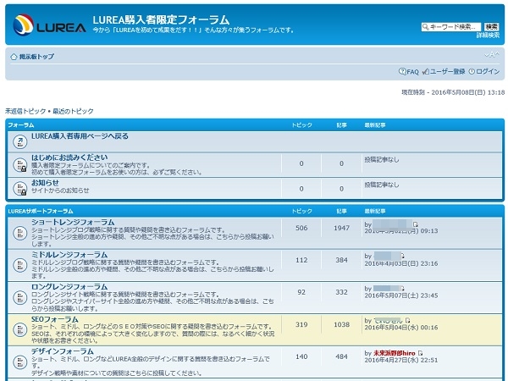Open the 詳細検索 advanced search link
The height and width of the screenshot is (381, 508).
point(488,36)
